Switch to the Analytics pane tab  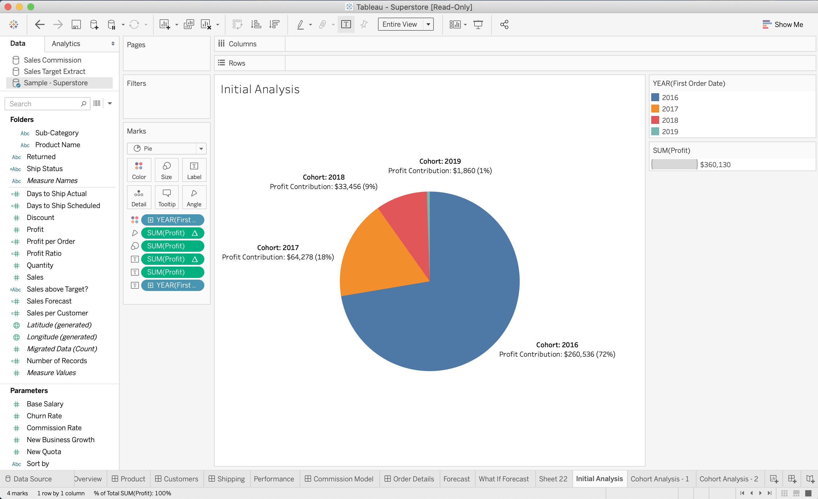(66, 43)
